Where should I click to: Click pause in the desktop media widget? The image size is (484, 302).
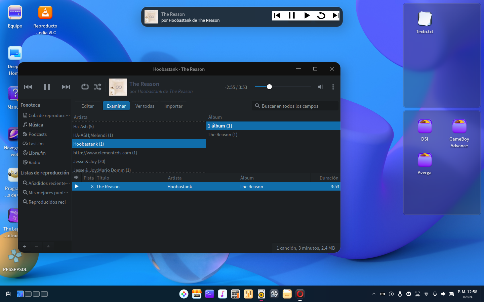[x=292, y=15]
